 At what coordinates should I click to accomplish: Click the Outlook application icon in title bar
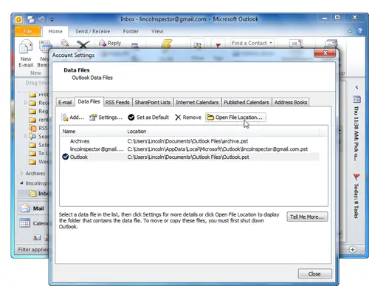pos(19,19)
